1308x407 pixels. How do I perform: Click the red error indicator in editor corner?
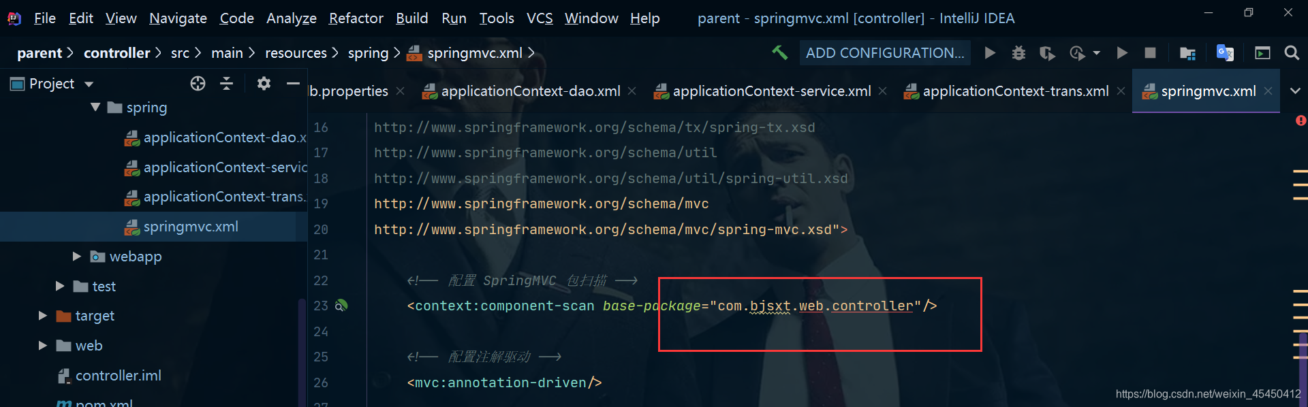click(1301, 120)
